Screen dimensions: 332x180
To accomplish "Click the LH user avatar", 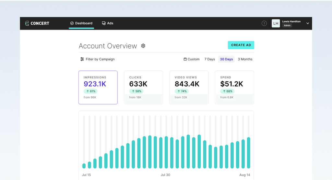I will click(x=276, y=23).
